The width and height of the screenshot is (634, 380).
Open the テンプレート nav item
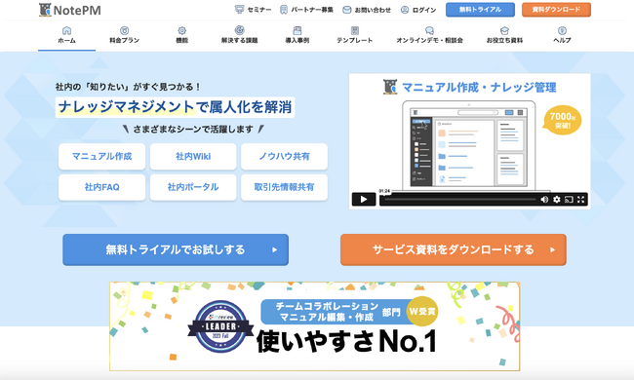click(x=355, y=35)
